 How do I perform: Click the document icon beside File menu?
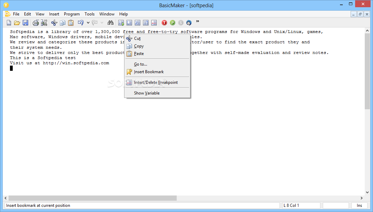click(x=8, y=14)
